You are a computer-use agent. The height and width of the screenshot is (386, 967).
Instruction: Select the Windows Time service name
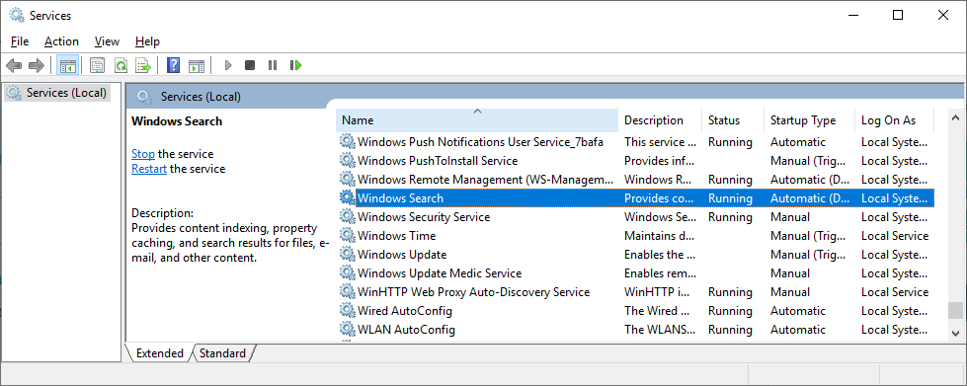coord(396,236)
